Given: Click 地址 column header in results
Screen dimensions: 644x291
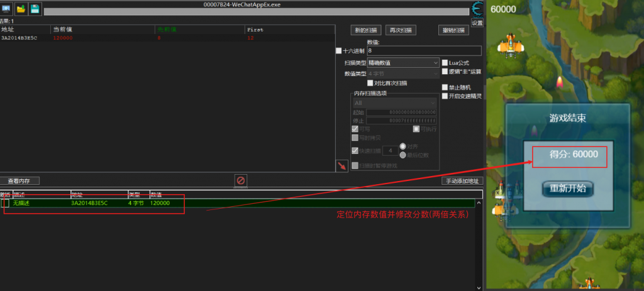Looking at the screenshot, I should pyautogui.click(x=25, y=30).
